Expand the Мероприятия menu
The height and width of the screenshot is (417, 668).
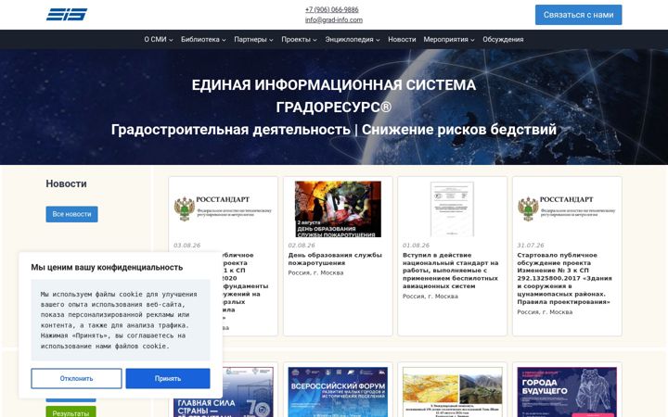449,39
